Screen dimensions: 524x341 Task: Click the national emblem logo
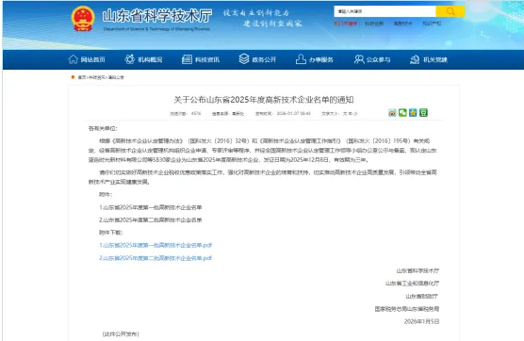(x=83, y=19)
